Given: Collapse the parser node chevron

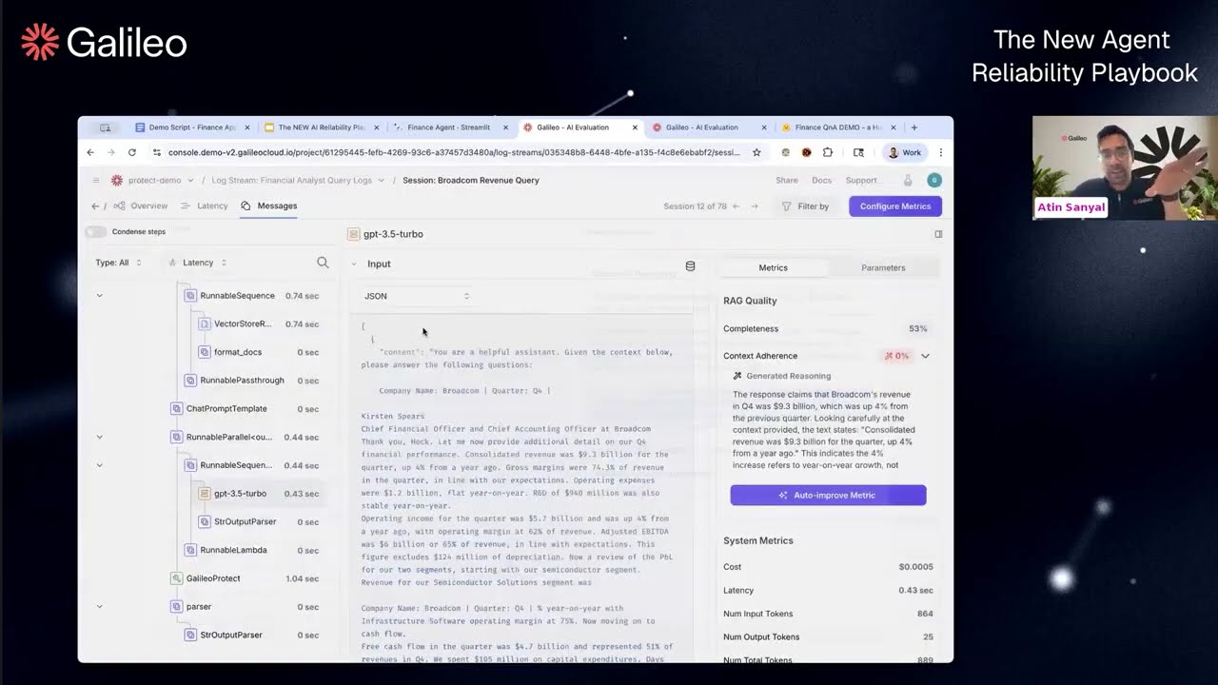Looking at the screenshot, I should (x=99, y=607).
